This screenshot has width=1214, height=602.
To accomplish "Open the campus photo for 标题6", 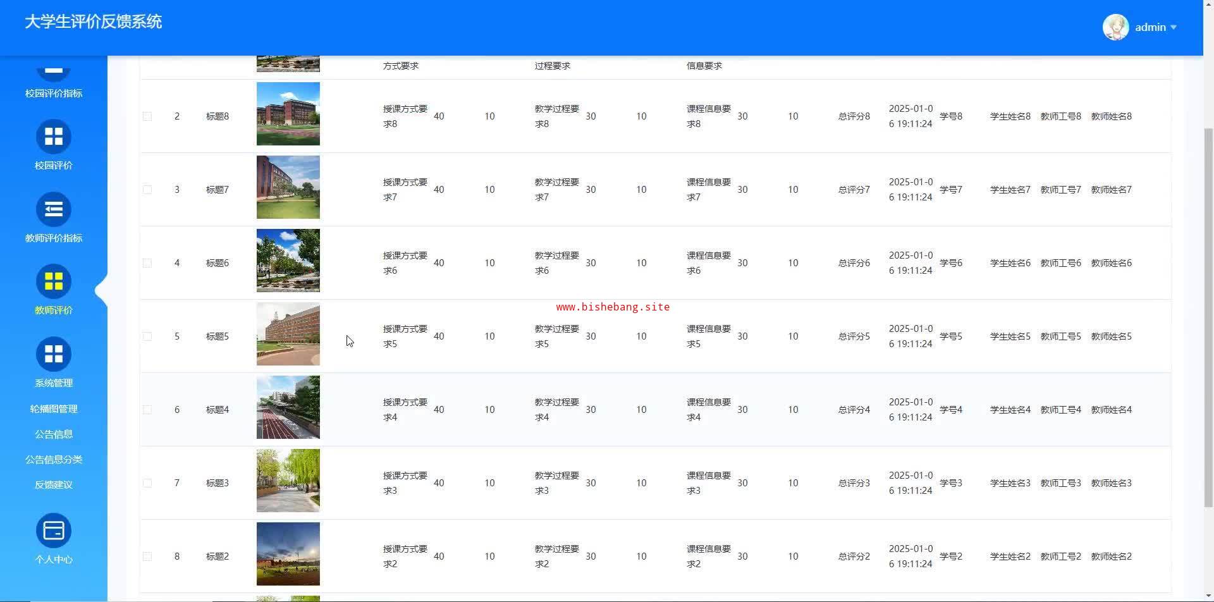I will 288,261.
